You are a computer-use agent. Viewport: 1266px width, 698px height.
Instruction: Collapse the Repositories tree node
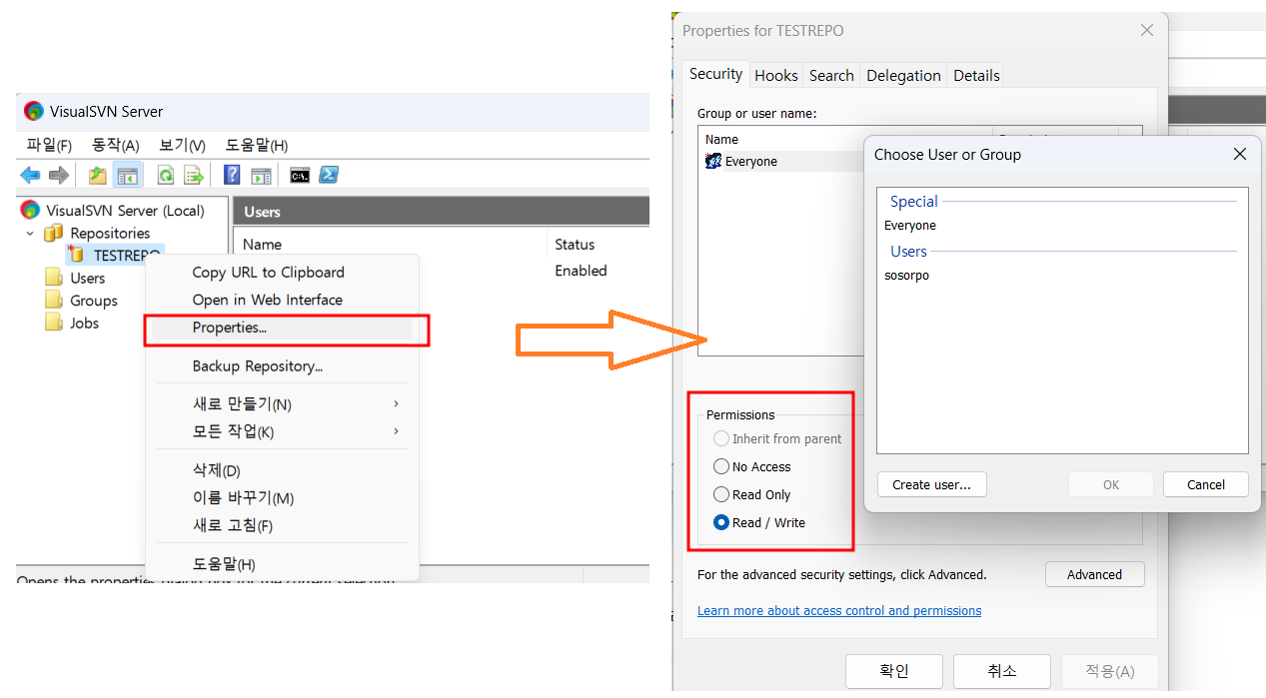coord(30,233)
